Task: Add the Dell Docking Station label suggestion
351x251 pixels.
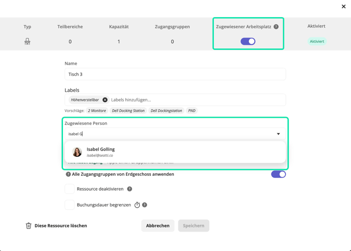Action: click(128, 111)
